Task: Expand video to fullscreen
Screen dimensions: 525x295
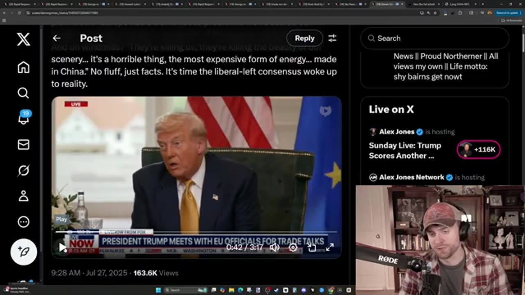Action: pyautogui.click(x=330, y=247)
